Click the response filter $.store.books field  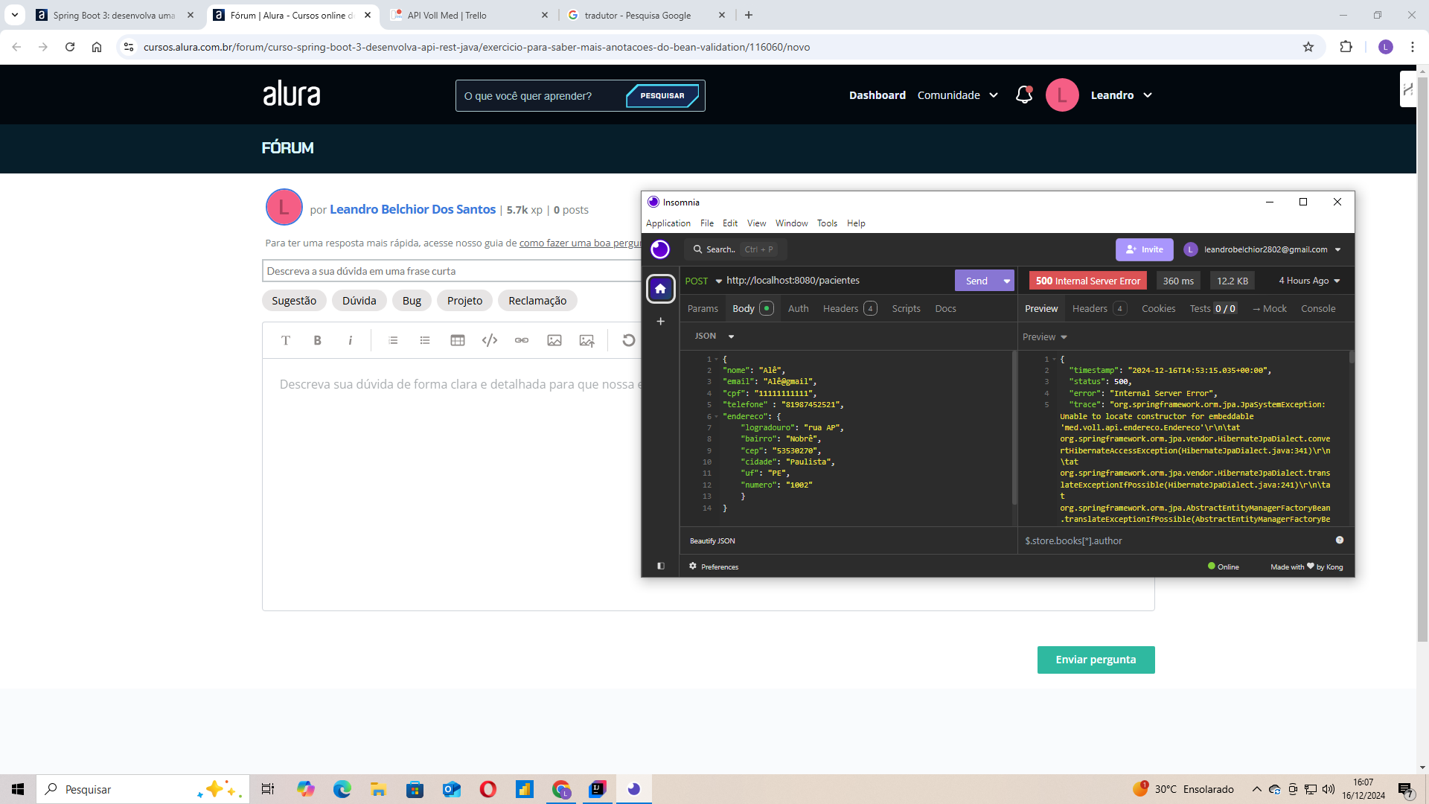(x=1176, y=540)
